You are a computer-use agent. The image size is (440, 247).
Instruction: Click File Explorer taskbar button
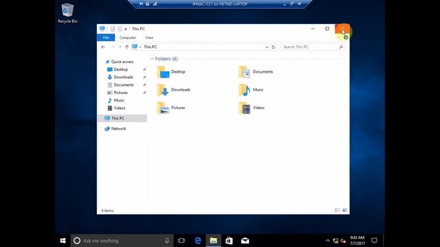214,241
